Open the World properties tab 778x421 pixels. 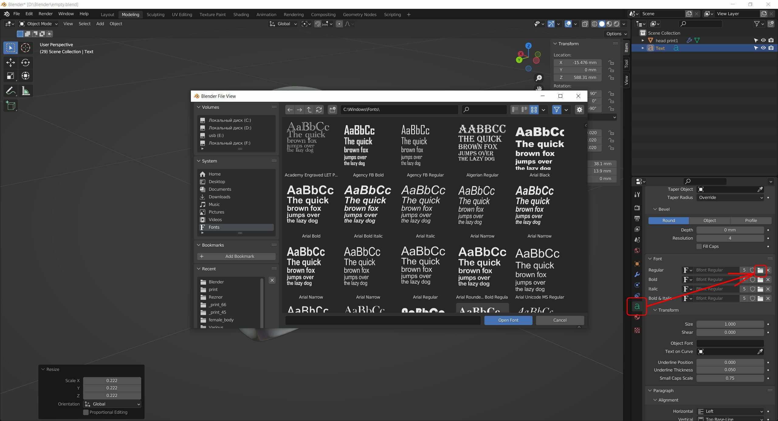coord(637,250)
